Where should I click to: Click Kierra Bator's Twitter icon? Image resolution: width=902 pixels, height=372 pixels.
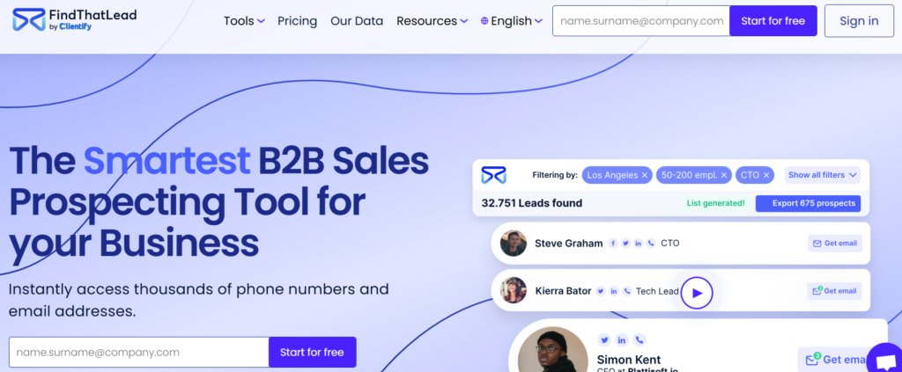coord(601,291)
